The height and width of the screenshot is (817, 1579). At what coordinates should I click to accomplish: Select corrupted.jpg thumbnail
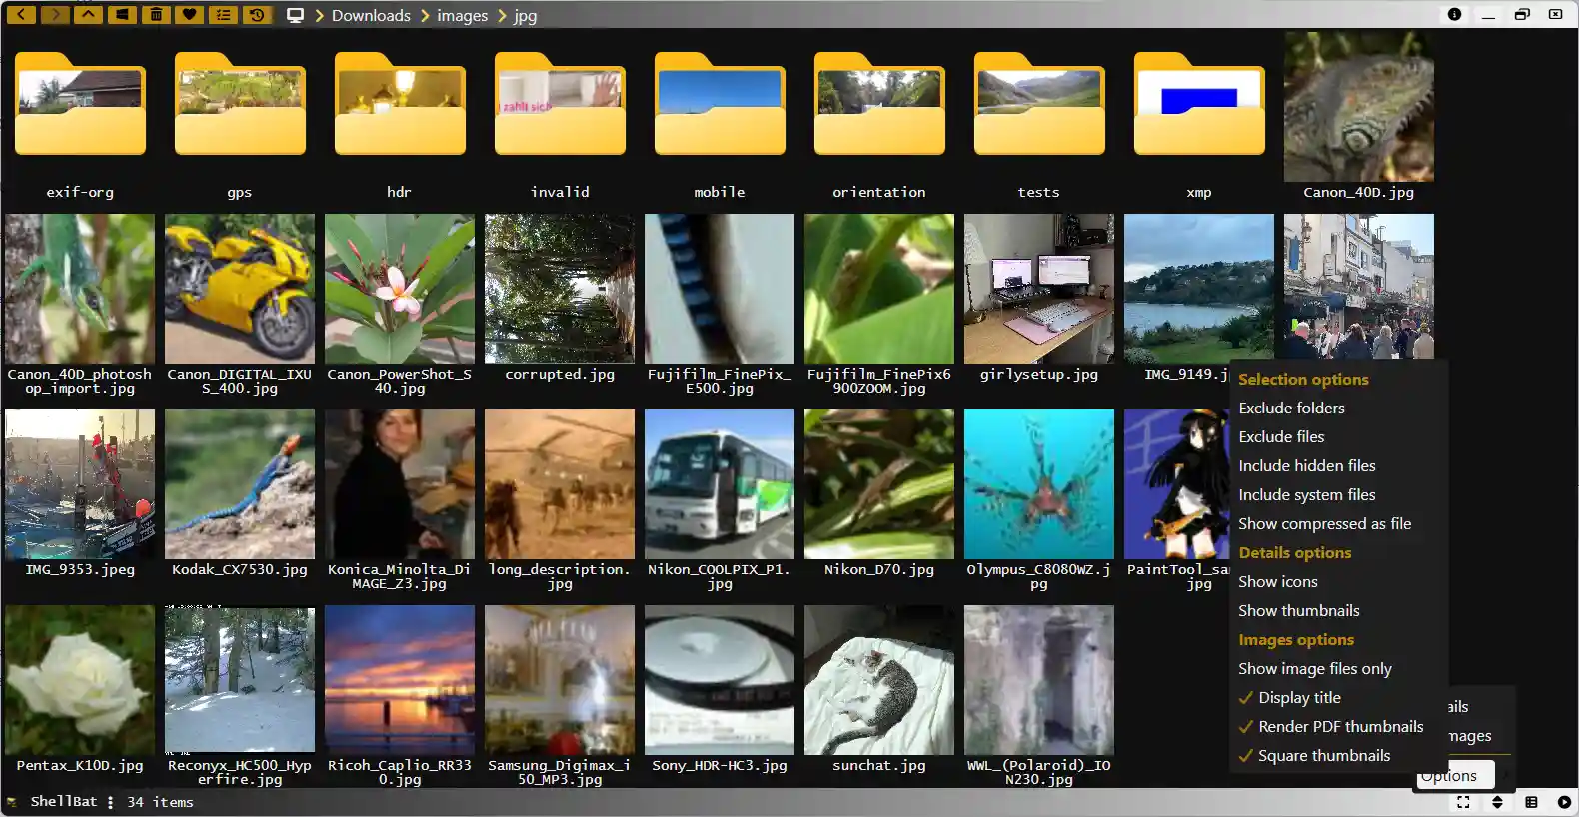click(560, 289)
